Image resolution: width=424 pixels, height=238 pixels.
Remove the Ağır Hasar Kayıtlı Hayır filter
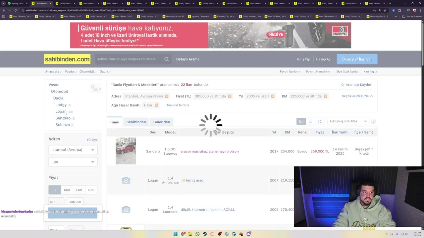[156, 105]
